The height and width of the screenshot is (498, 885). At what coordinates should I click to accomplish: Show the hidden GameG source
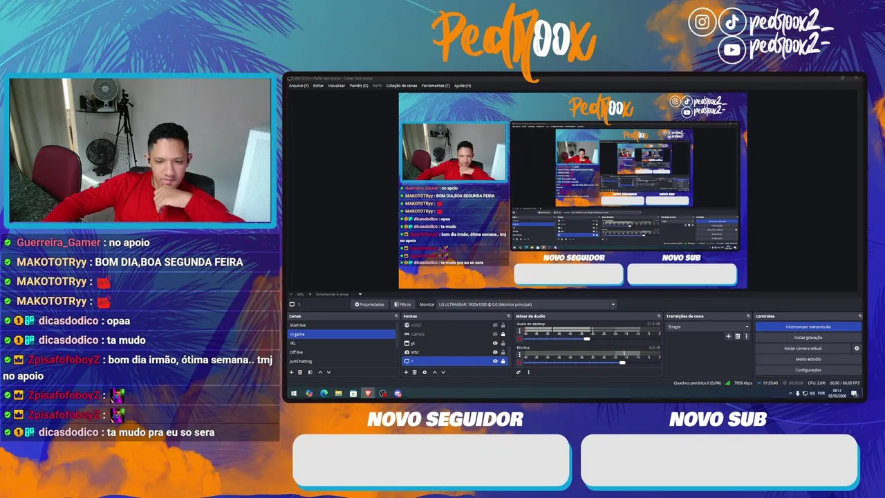[495, 334]
